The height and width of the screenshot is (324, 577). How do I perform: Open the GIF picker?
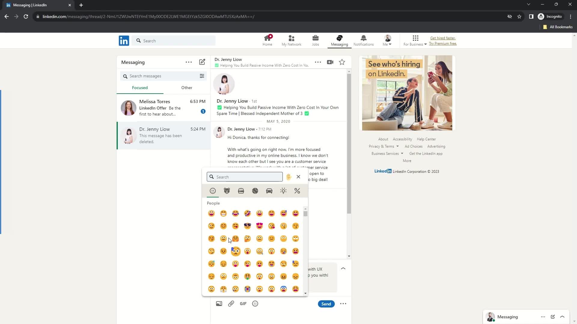[243, 304]
